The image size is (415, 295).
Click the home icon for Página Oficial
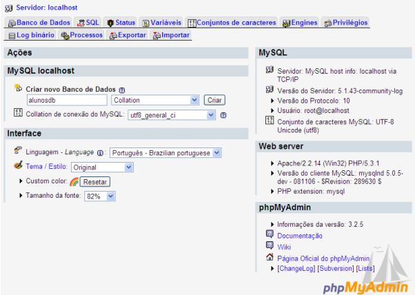click(270, 256)
